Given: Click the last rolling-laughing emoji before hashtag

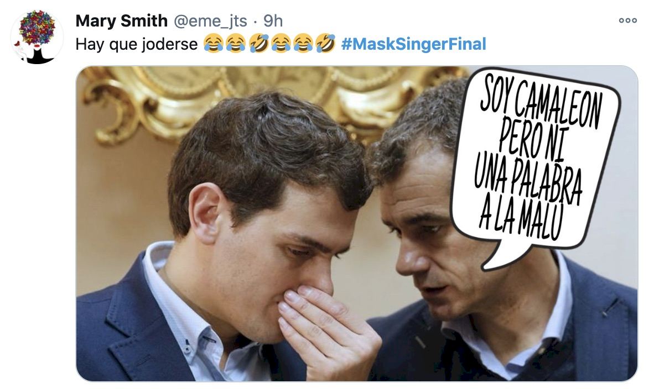Looking at the screenshot, I should point(325,44).
